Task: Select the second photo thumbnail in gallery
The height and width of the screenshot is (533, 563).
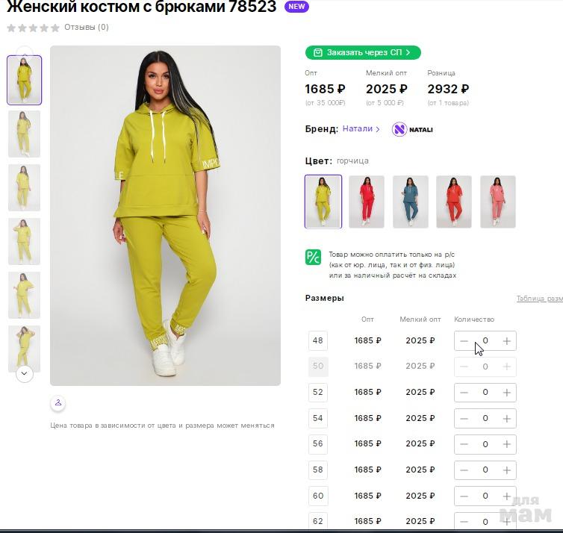Action: 25,134
